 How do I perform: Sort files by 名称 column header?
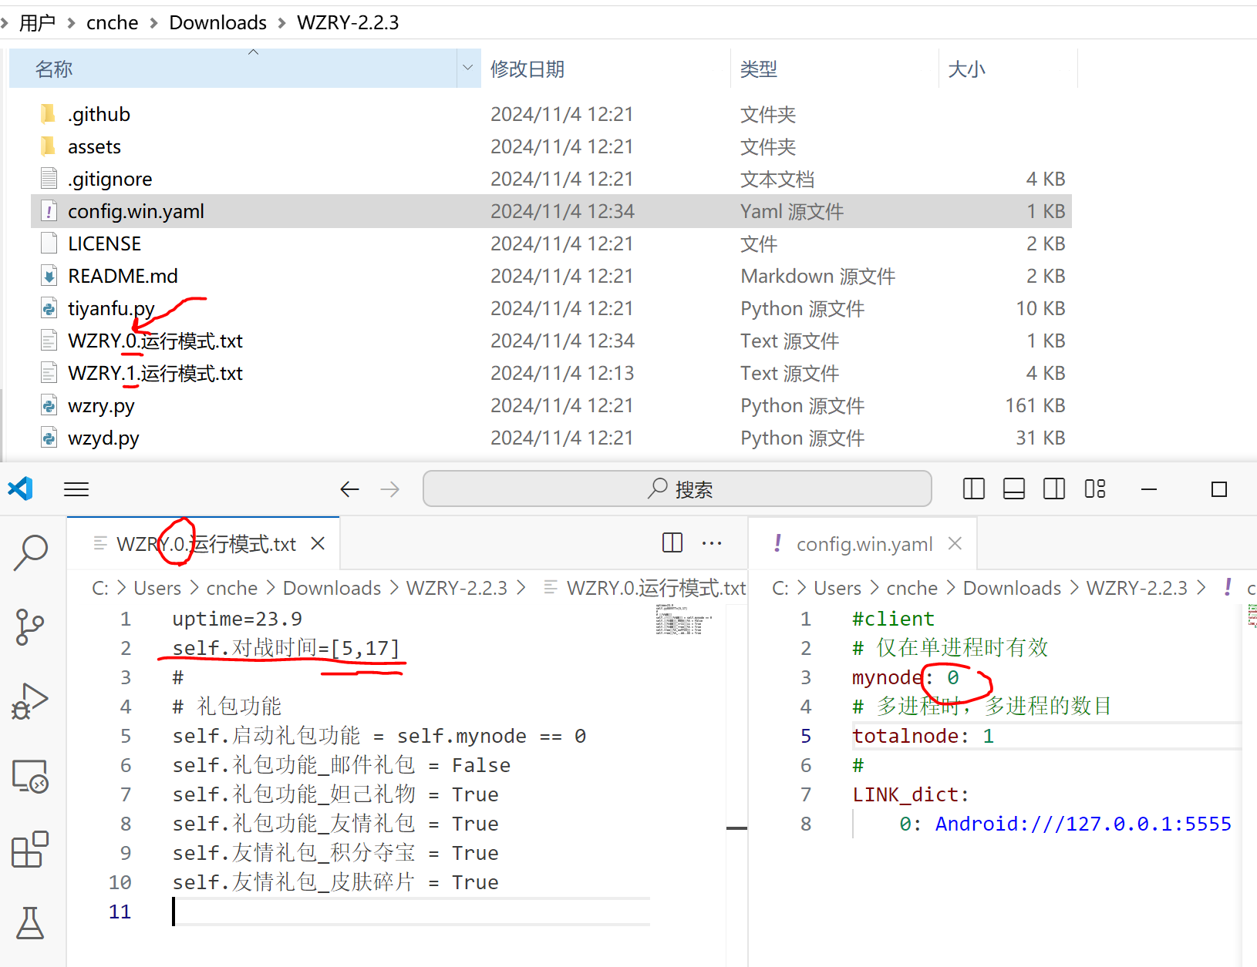click(233, 69)
